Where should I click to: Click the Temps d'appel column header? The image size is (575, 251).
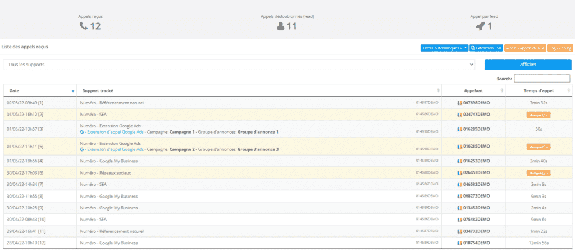[x=539, y=90]
